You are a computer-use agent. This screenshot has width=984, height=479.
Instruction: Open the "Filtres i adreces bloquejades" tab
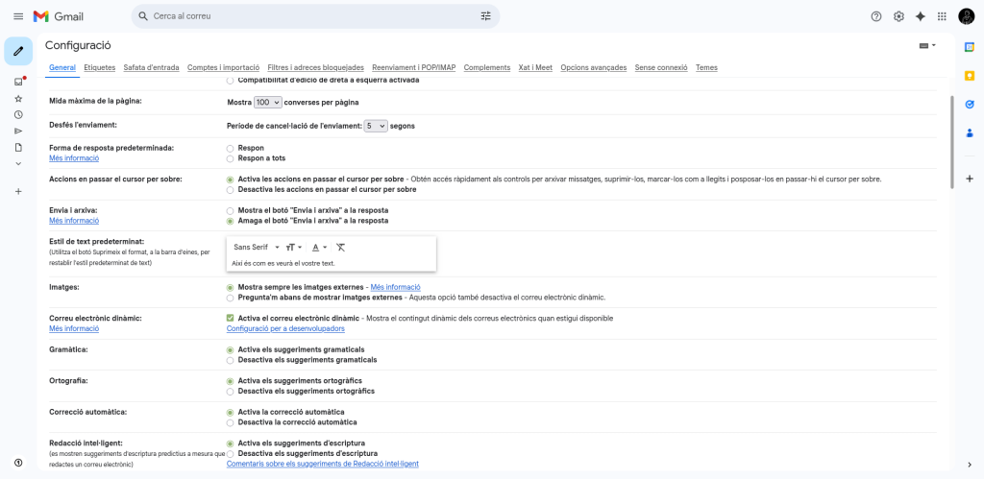tap(315, 67)
